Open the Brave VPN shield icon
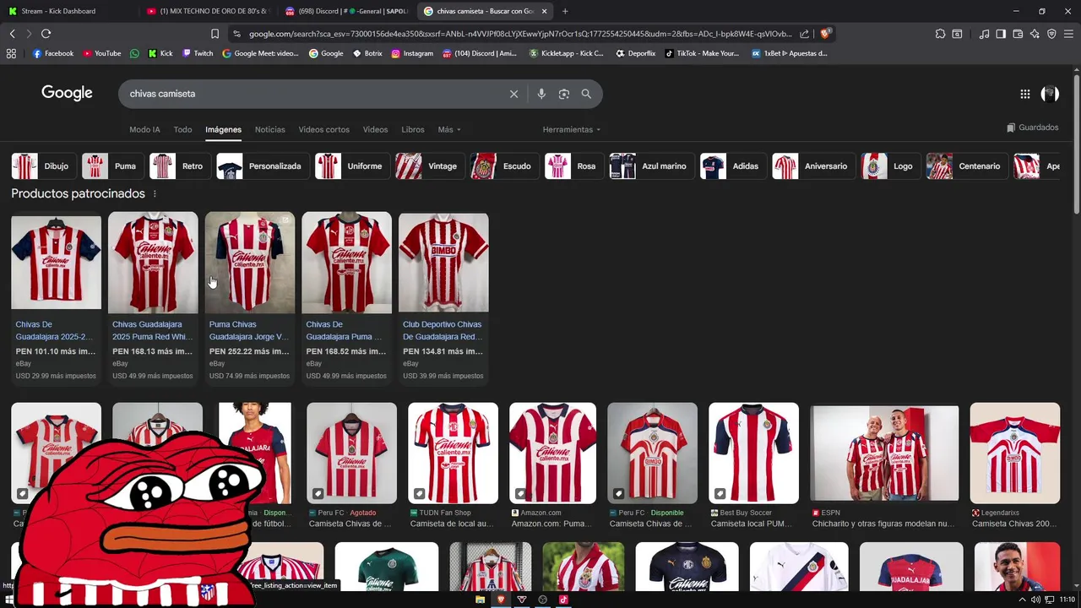The height and width of the screenshot is (608, 1081). pyautogui.click(x=1051, y=34)
